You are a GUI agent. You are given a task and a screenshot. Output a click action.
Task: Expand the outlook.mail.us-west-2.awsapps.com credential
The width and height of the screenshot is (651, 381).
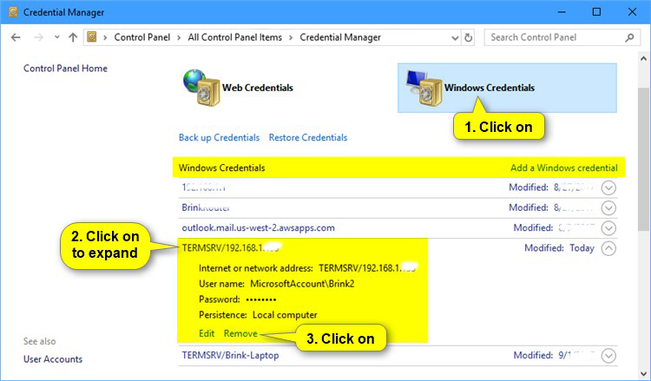click(x=608, y=228)
